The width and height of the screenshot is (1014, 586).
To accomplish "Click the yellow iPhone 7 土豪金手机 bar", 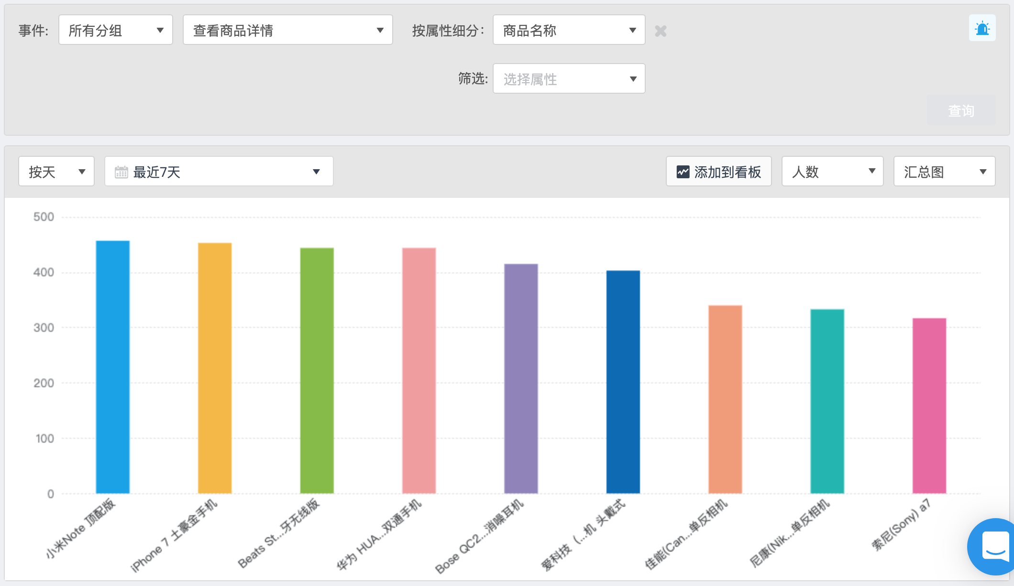I will [x=215, y=368].
